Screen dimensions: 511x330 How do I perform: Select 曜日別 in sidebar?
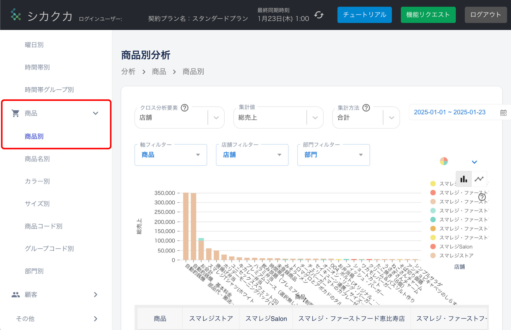tap(34, 45)
